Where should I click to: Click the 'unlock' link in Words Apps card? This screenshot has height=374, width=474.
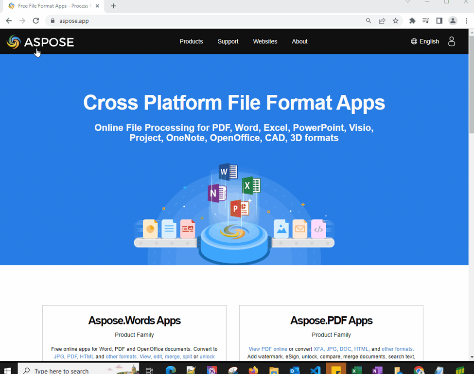click(x=207, y=357)
